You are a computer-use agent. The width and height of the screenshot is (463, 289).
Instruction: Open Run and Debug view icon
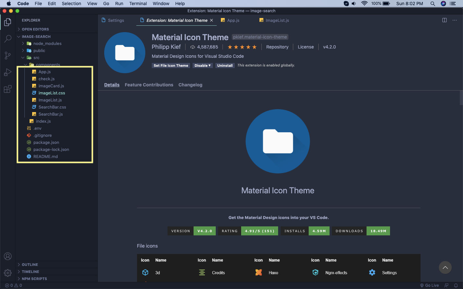[x=8, y=72]
